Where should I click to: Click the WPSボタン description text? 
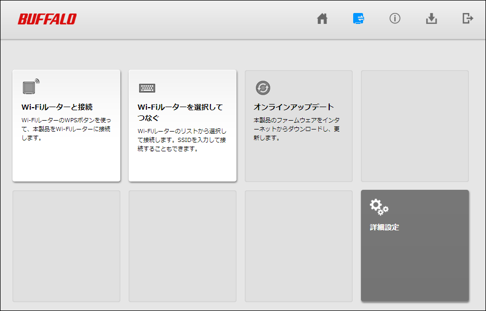click(66, 129)
